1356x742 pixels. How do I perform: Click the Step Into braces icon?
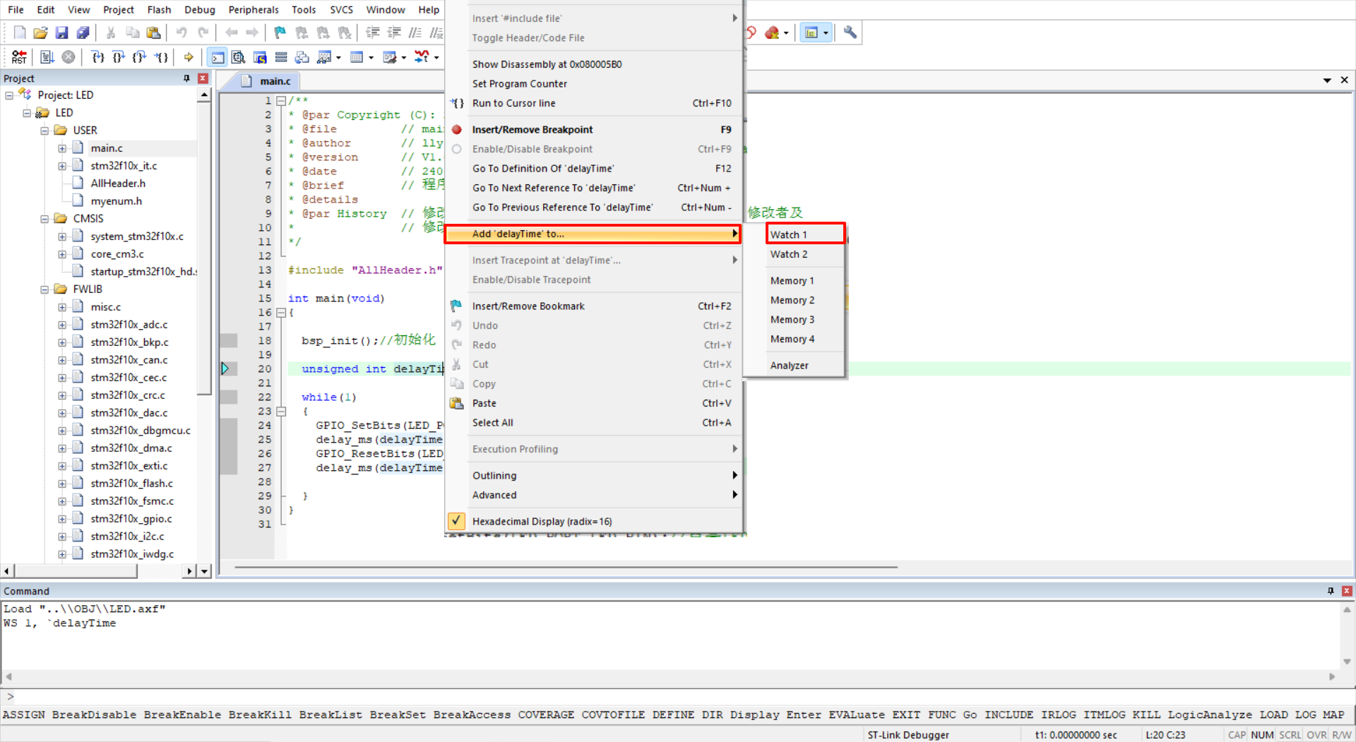click(x=97, y=57)
